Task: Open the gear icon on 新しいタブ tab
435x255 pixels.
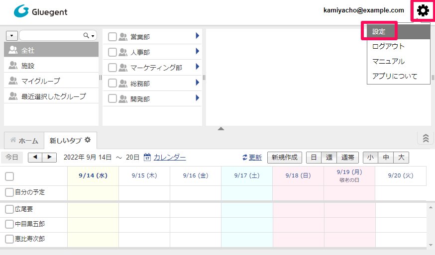Action: (x=88, y=140)
